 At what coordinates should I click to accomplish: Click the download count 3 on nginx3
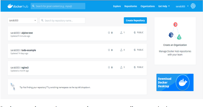(x=124, y=67)
